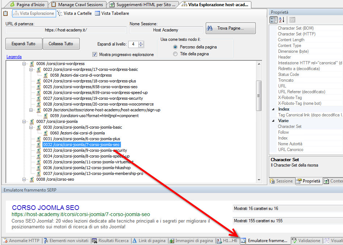Click the Espandi Tutto button
Image resolution: width=343 pixels, height=245 pixels.
pyautogui.click(x=23, y=43)
